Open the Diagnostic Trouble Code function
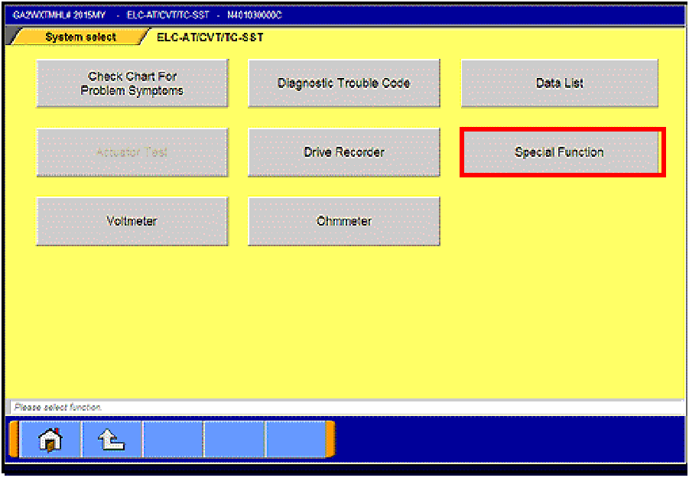The height and width of the screenshot is (481, 689). tap(344, 83)
